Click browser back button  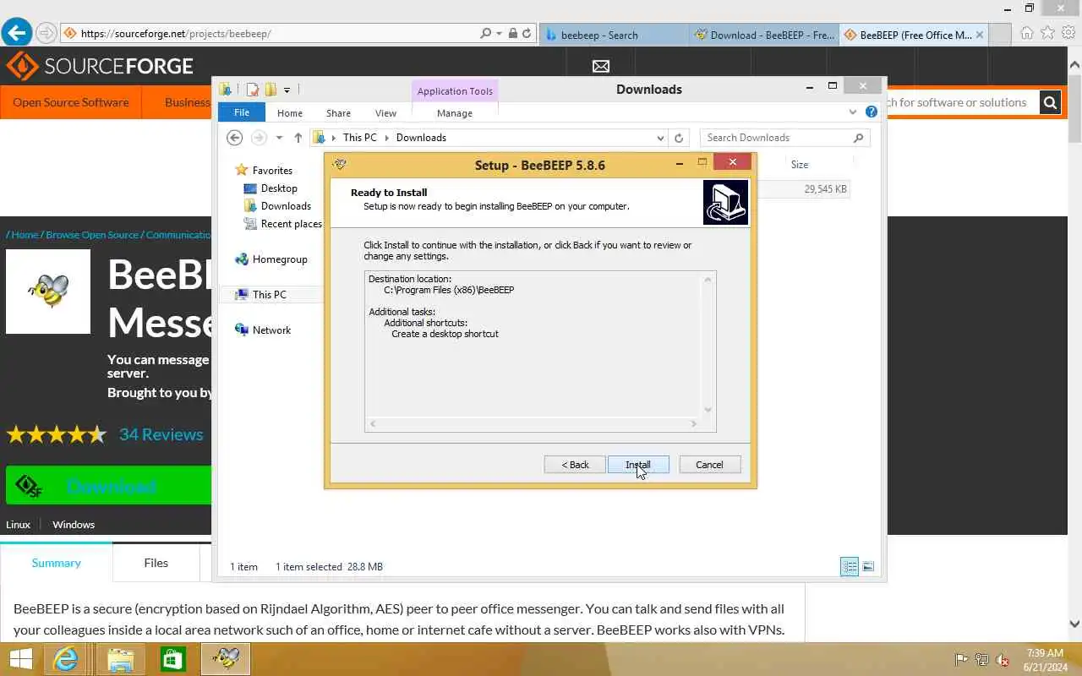click(16, 33)
